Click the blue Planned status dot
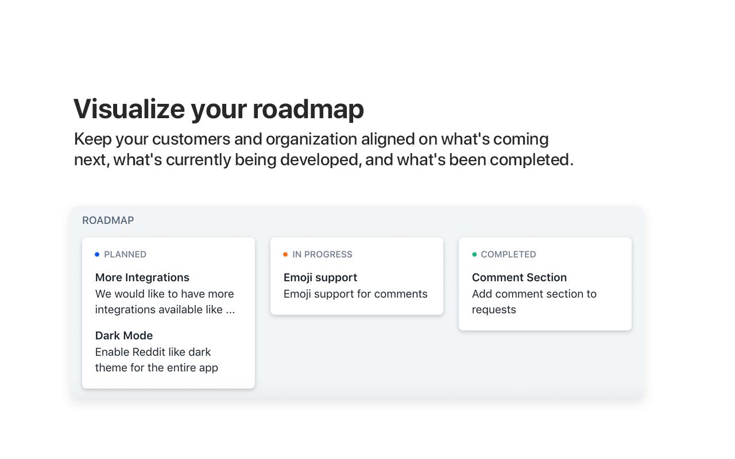Image resolution: width=735 pixels, height=459 pixels. pyautogui.click(x=97, y=254)
